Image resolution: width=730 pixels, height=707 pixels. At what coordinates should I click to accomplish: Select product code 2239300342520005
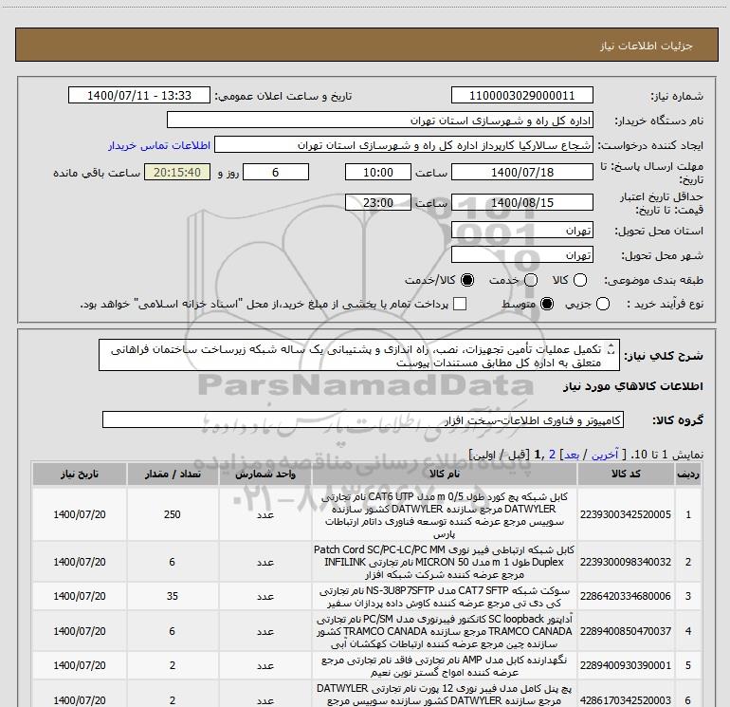point(626,514)
